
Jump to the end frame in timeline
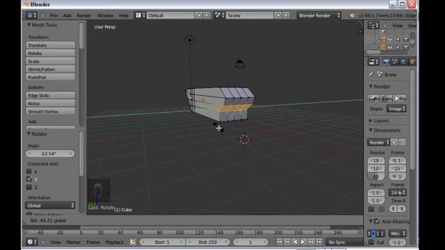coord(319,242)
